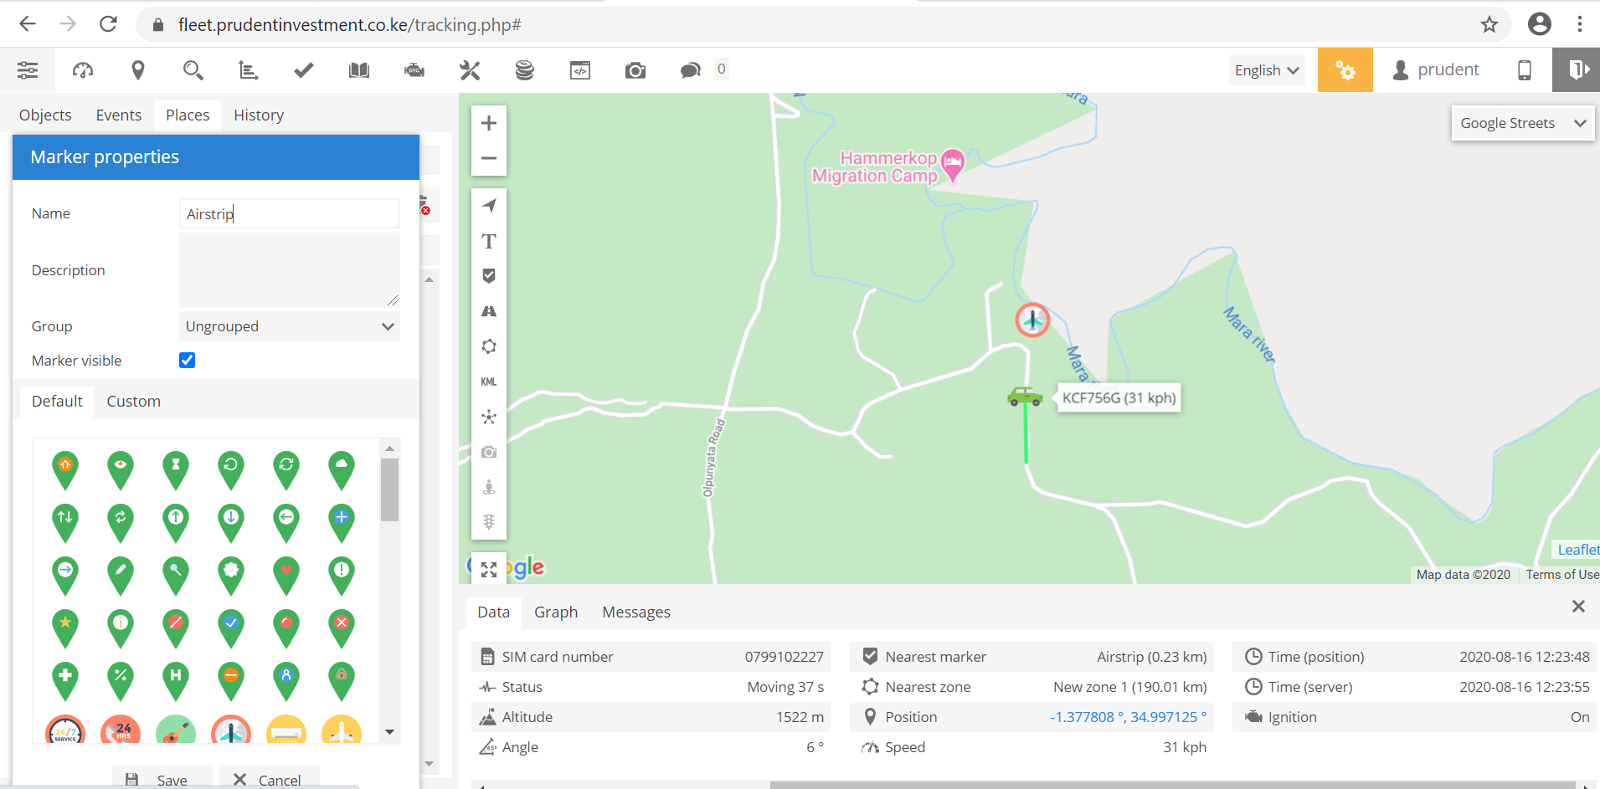1600x789 pixels.
Task: Click the maintenance wrench and screwdriver icon
Action: tap(470, 70)
